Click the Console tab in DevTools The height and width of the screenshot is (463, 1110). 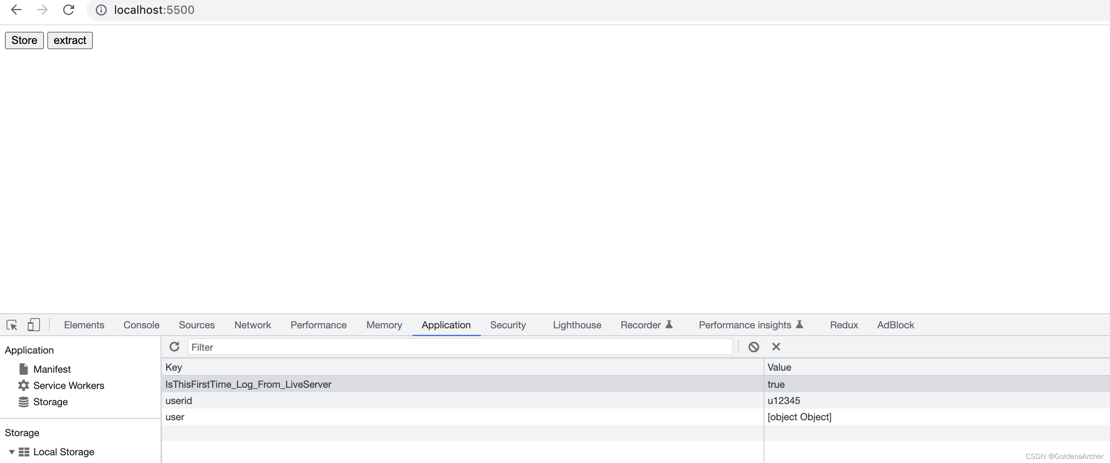point(141,324)
